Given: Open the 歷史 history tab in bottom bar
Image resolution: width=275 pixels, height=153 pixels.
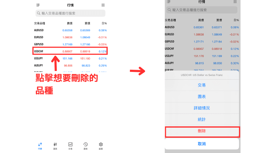Looking at the screenshot, I should (x=86, y=146).
